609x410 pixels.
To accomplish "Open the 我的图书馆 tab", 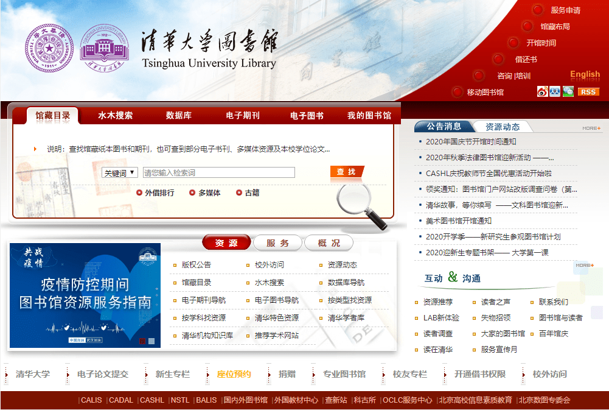I will click(369, 116).
